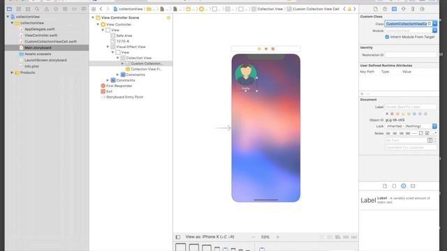The height and width of the screenshot is (251, 447).
Task: Collapse the Visual Effect View node
Action: [x=108, y=47]
